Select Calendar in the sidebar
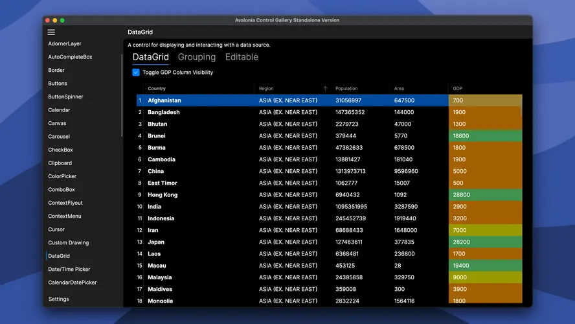The image size is (575, 324). click(59, 110)
